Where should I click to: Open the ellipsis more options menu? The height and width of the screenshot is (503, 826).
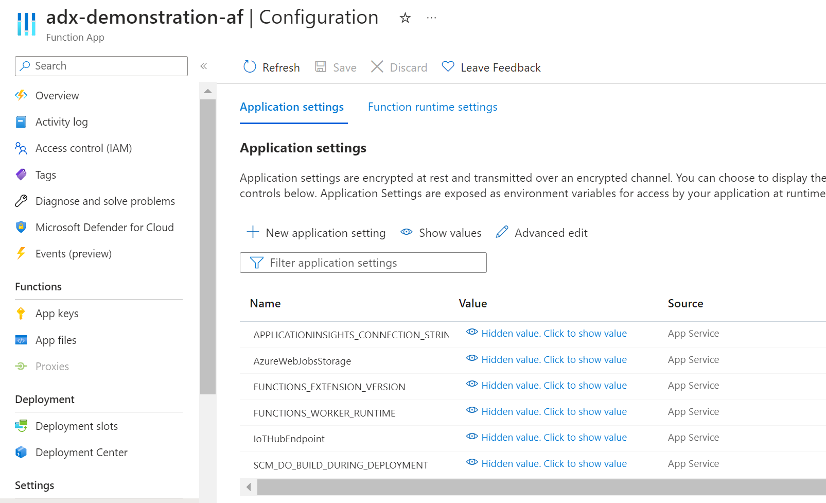pyautogui.click(x=431, y=19)
